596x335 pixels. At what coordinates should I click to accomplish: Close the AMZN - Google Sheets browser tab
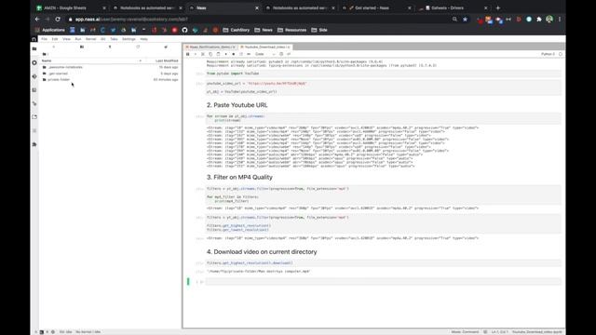pyautogui.click(x=104, y=8)
